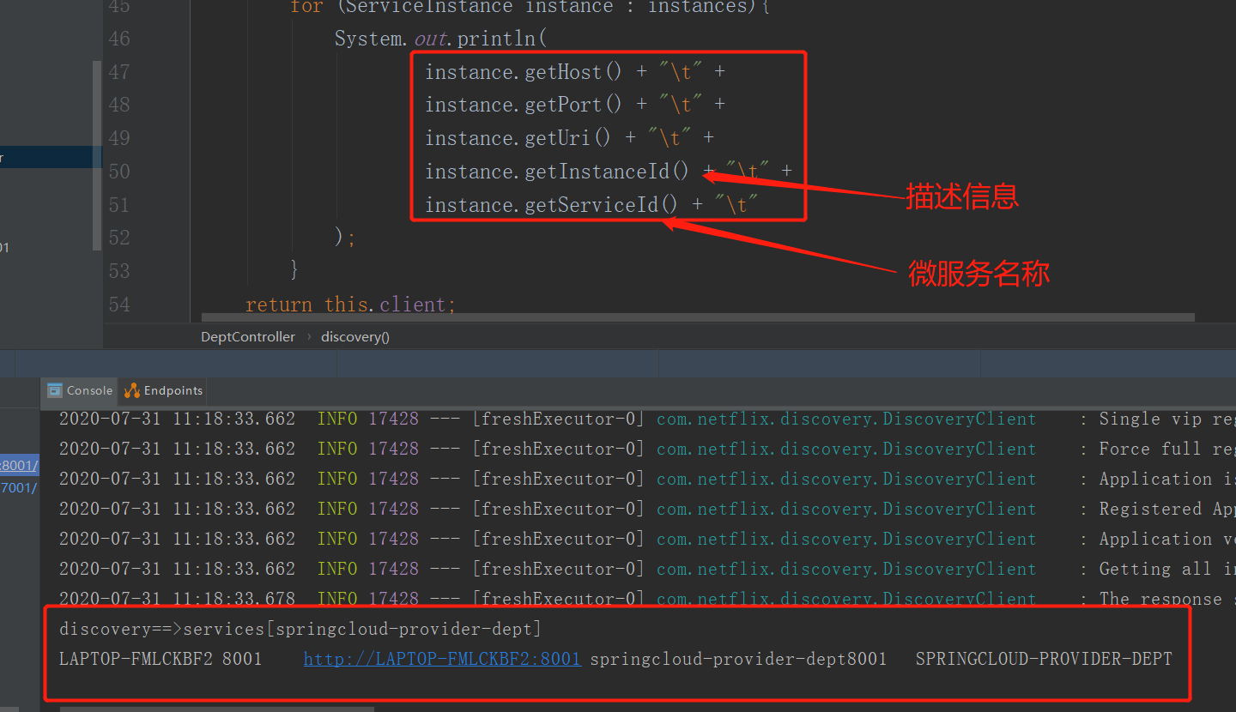Image resolution: width=1236 pixels, height=712 pixels.
Task: Click the 7001/ link at left
Action: 19,487
